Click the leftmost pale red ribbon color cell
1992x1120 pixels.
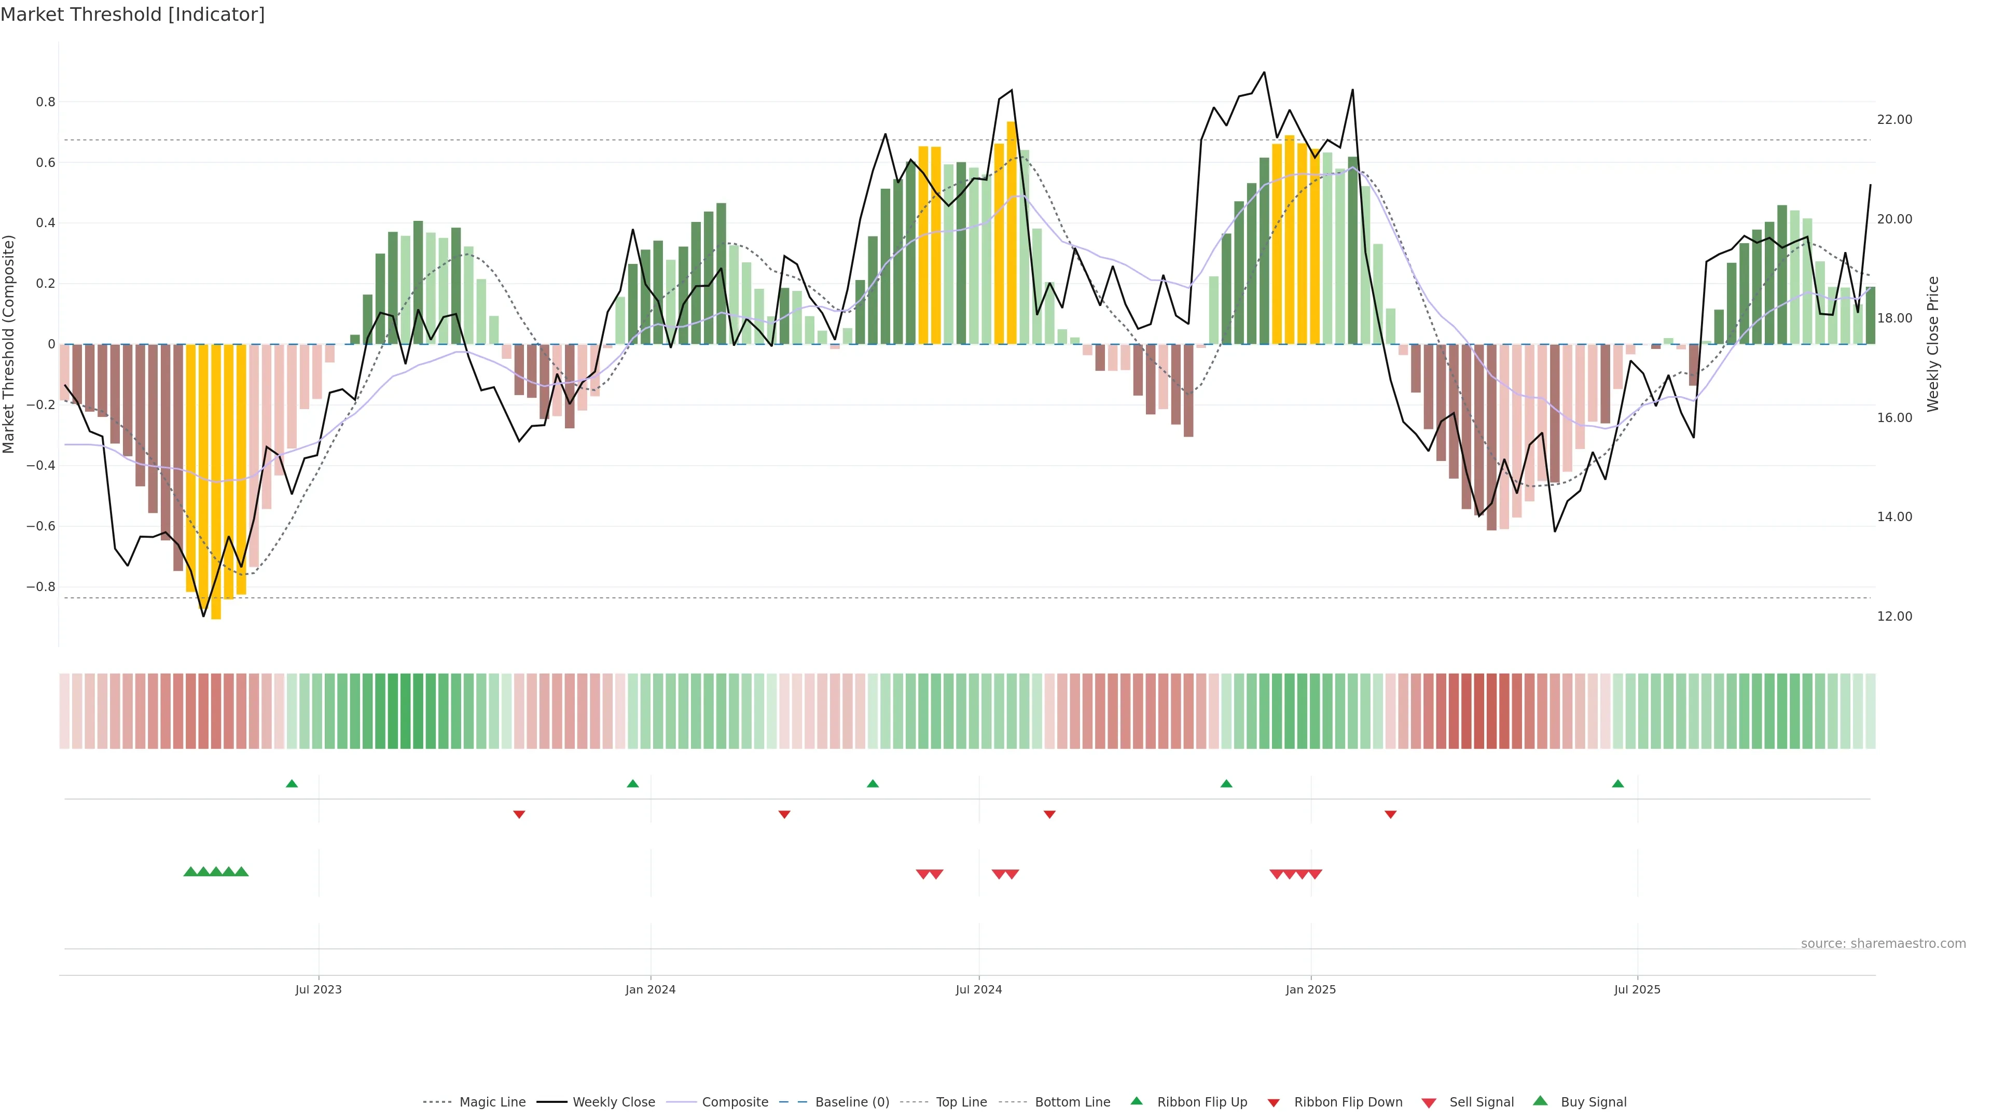pos(64,711)
